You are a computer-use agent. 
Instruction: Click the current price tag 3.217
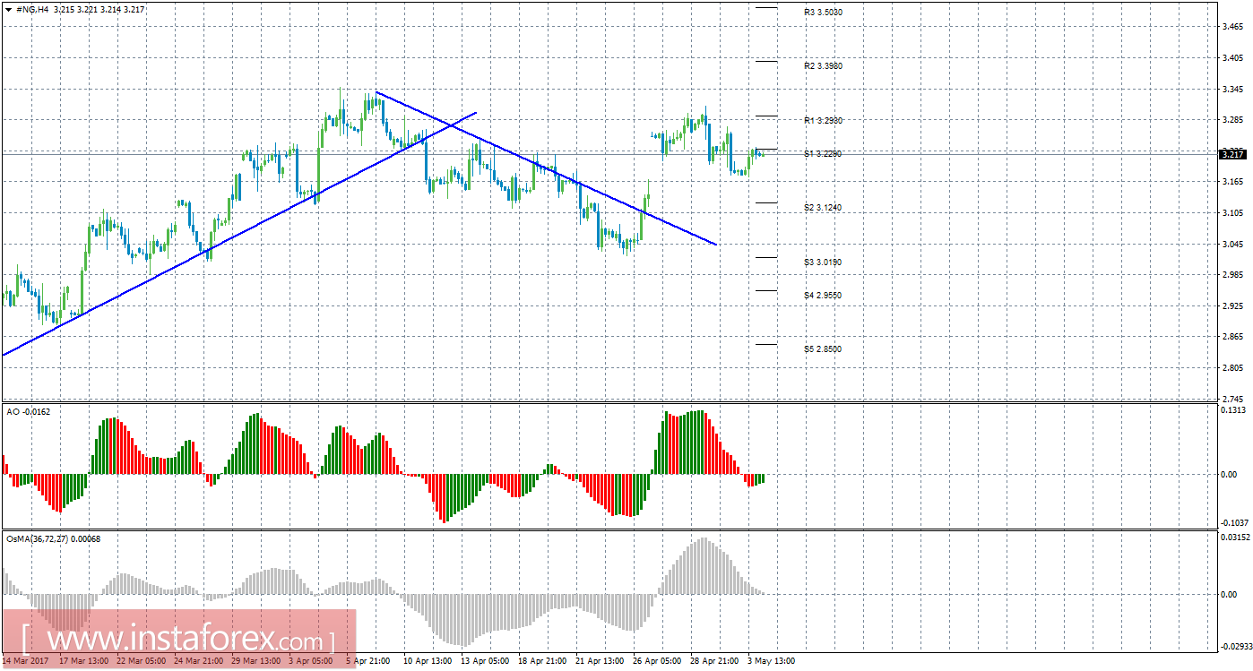pos(1233,154)
